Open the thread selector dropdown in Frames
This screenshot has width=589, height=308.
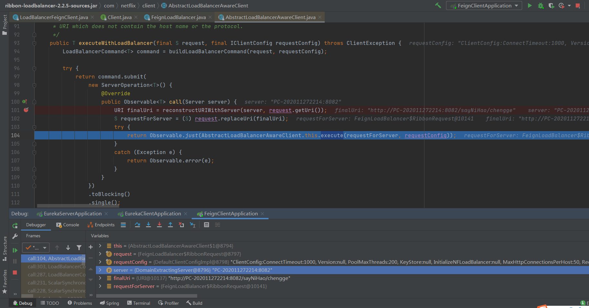pos(36,248)
